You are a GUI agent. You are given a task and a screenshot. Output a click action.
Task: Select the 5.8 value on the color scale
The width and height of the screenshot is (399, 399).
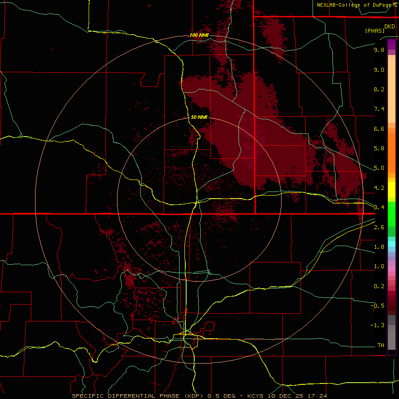click(x=379, y=149)
